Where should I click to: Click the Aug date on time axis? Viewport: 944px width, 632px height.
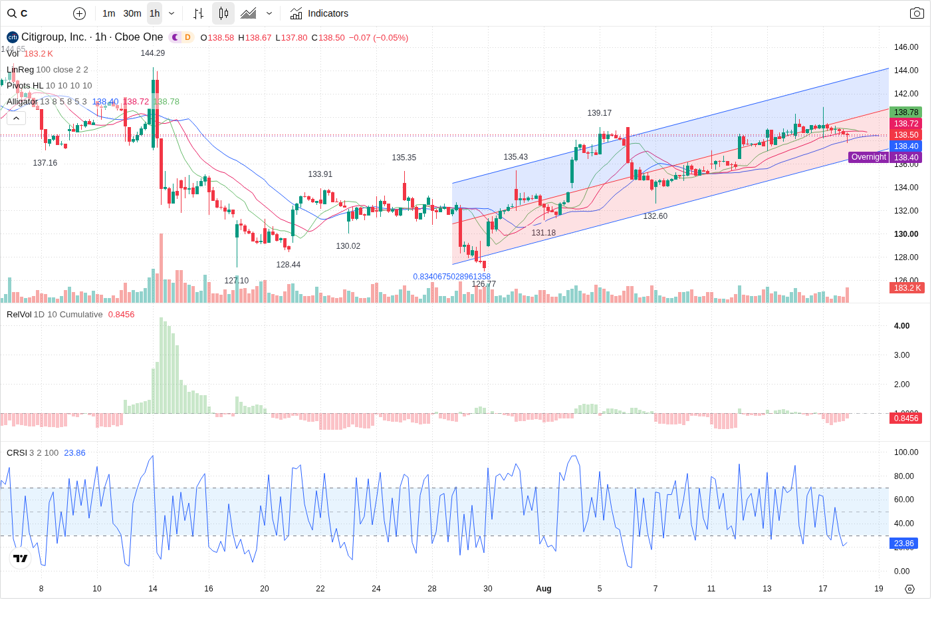click(544, 589)
